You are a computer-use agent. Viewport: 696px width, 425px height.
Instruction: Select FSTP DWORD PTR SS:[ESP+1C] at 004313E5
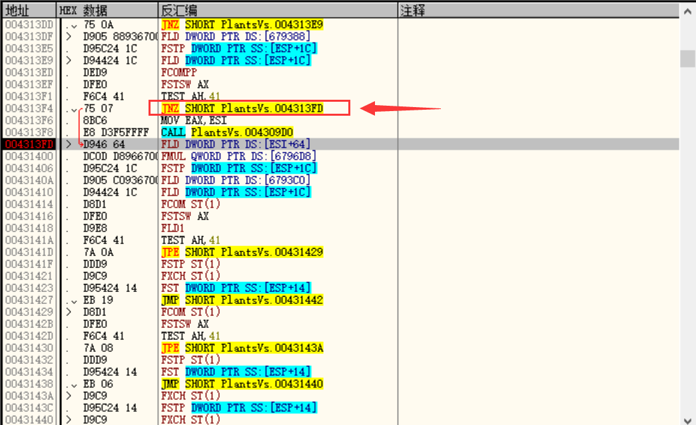point(239,49)
